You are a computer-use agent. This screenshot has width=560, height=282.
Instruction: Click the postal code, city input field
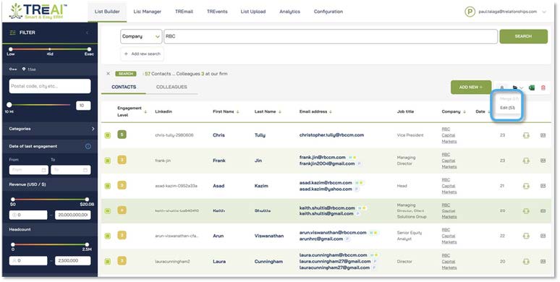(50, 86)
